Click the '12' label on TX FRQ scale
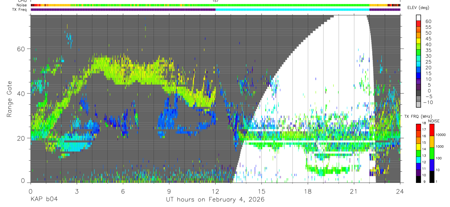This screenshot has width=450, height=207. pos(424,162)
